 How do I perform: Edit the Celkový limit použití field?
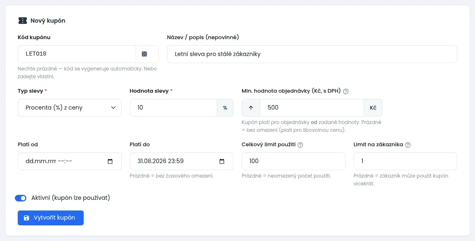[x=294, y=161]
